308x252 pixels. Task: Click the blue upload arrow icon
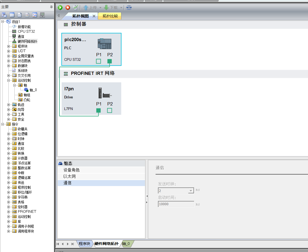coord(86,8)
